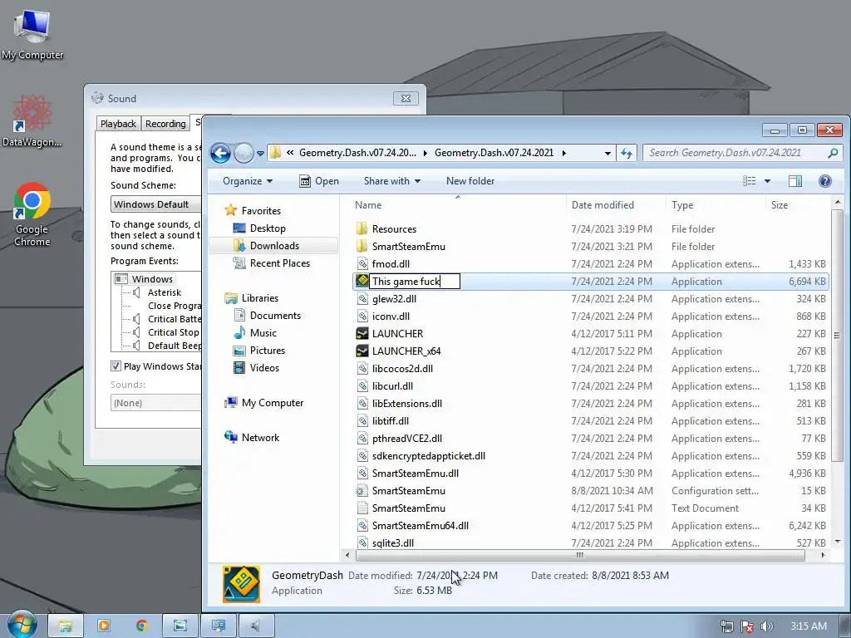The image size is (851, 638).
Task: Select libcocos2d.dll file
Action: pyautogui.click(x=403, y=368)
